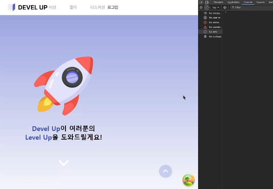Open the DEVEL UP home link
Screen dimensions: 273x189
(33, 7)
